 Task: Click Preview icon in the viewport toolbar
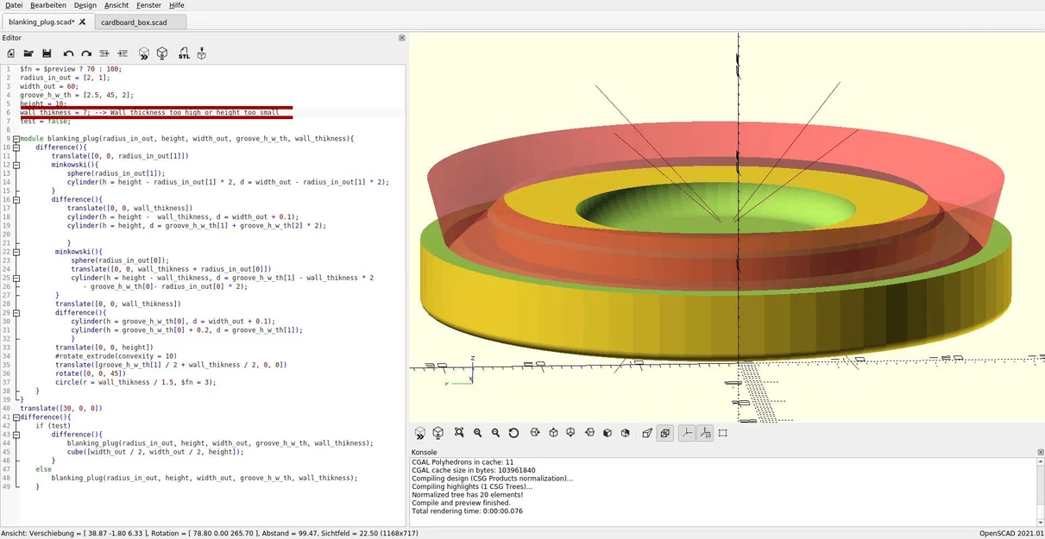[x=420, y=433]
